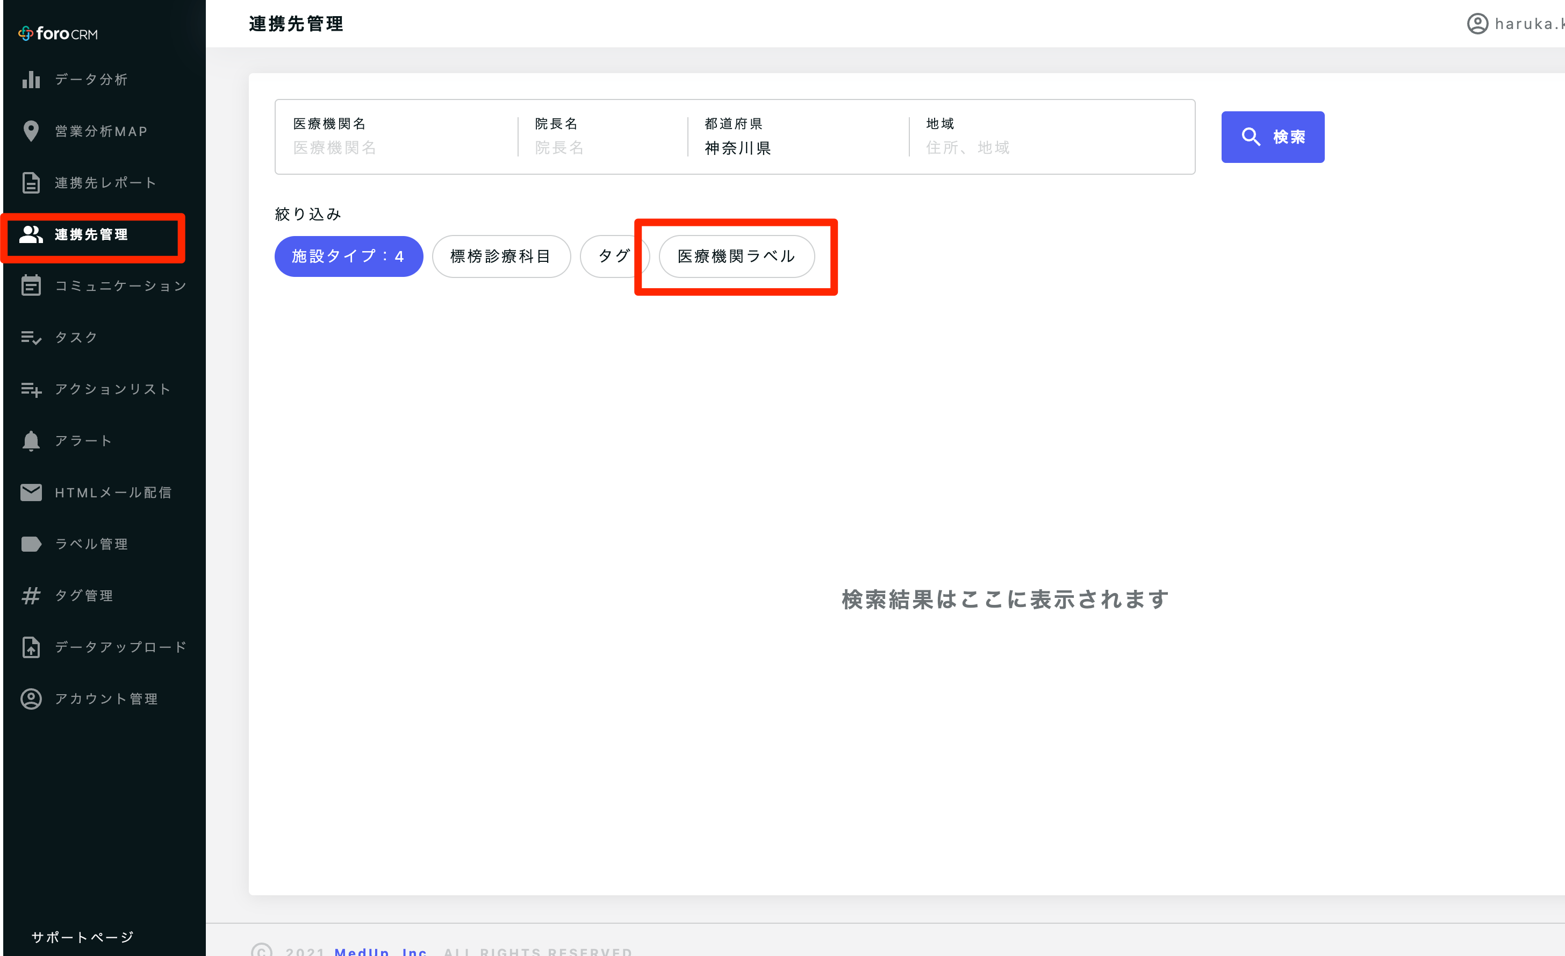Screen dimensions: 1565x956
Task: Open アクションリスト in the sidebar
Action: [x=113, y=389]
